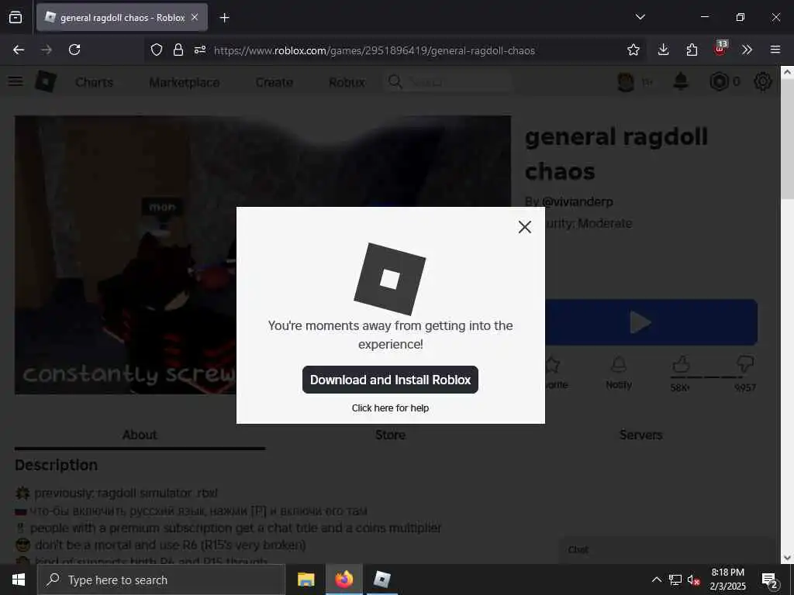Viewport: 794px width, 595px height.
Task: Open the Click here for help link
Action: (x=390, y=408)
